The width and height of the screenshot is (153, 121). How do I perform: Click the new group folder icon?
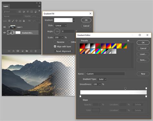[x=27, y=51]
